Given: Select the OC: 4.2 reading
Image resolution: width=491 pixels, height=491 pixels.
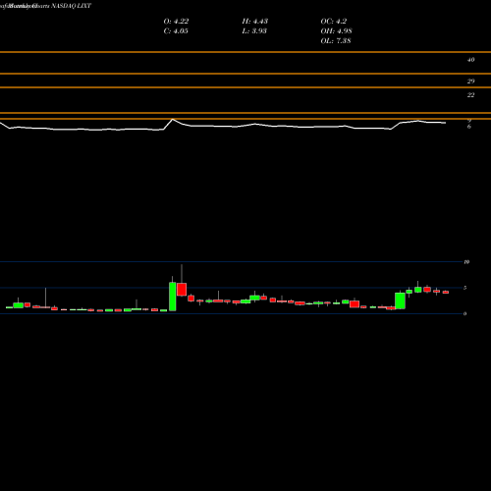Looking at the screenshot, I should (x=334, y=22).
